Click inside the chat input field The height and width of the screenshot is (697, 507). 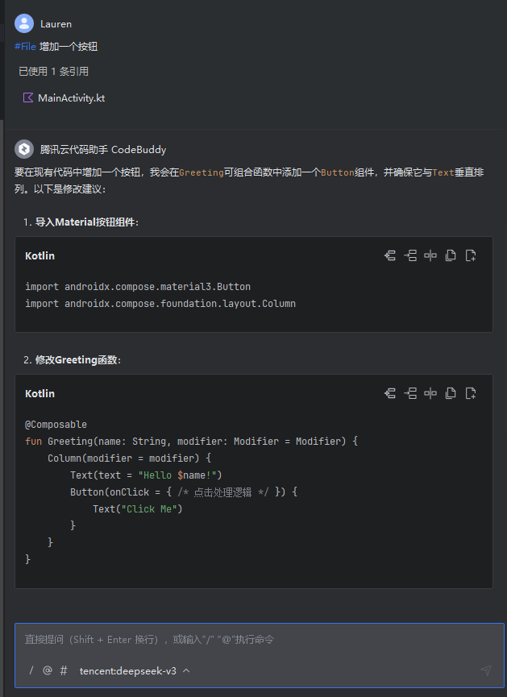click(242, 639)
